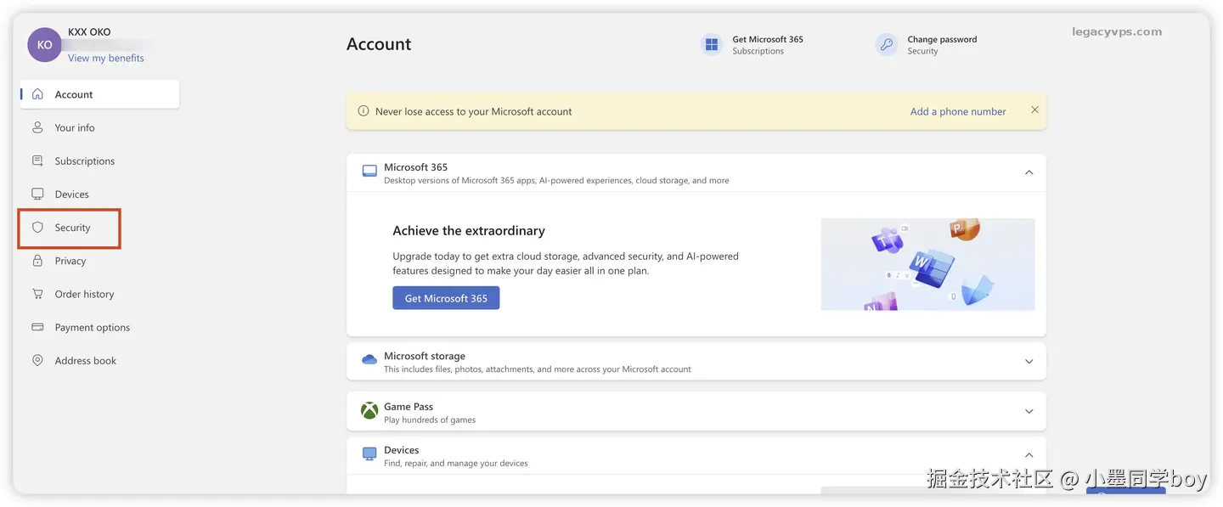The width and height of the screenshot is (1223, 507).
Task: Click the KO profile avatar
Action: 44,45
